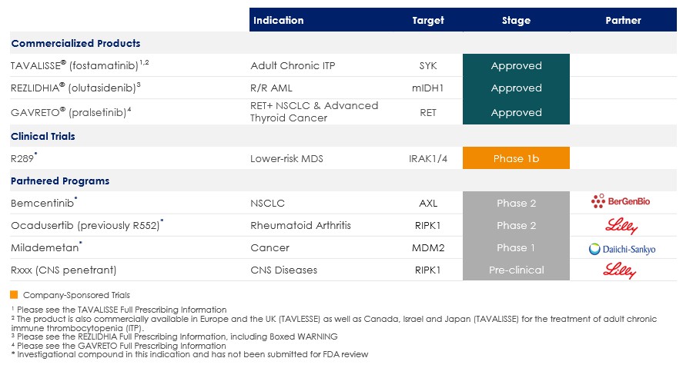
Task: Click the Pre-clinical stage badge
Action: click(x=516, y=270)
